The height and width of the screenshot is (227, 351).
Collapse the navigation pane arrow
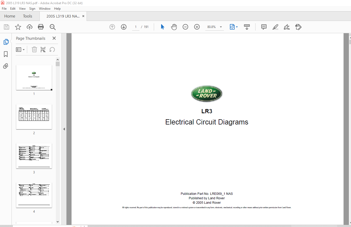coord(64,129)
